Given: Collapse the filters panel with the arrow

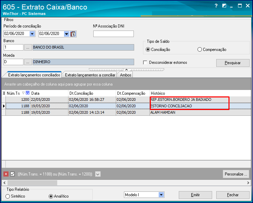Looking at the screenshot, I should pos(127,70).
